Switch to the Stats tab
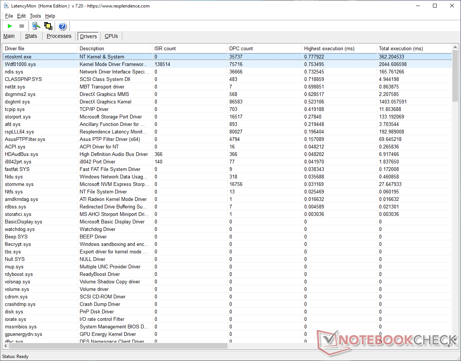 [31, 36]
